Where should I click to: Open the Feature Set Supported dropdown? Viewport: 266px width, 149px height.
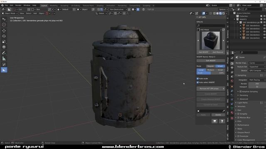pyautogui.click(x=257, y=67)
